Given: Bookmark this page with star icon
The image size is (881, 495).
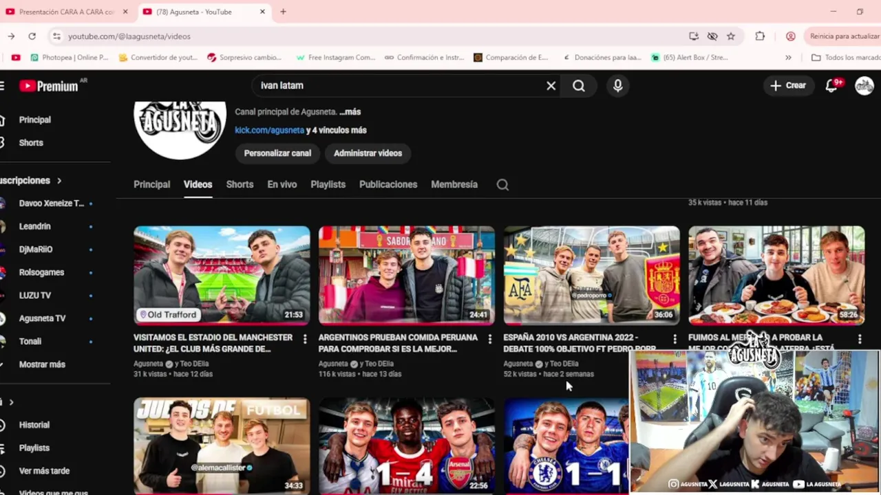Looking at the screenshot, I should pos(731,36).
